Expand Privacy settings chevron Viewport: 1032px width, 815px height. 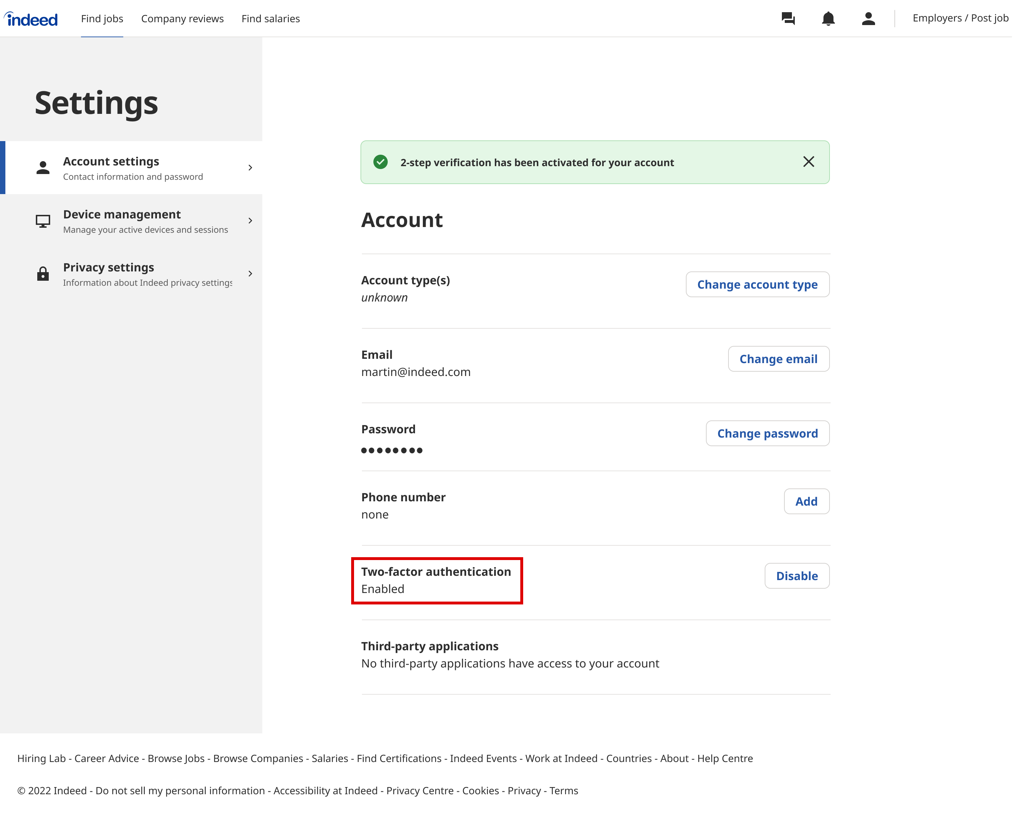click(250, 274)
